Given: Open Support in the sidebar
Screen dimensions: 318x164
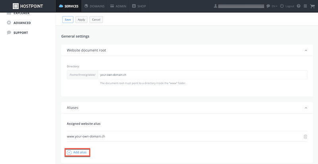Looking at the screenshot, I should pos(21,33).
